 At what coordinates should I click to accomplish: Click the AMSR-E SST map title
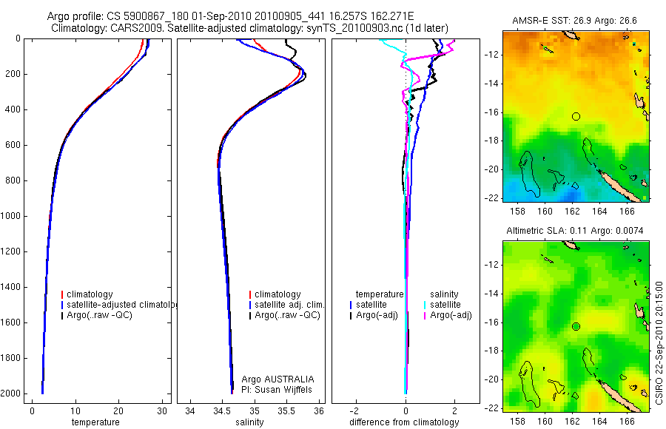(574, 21)
